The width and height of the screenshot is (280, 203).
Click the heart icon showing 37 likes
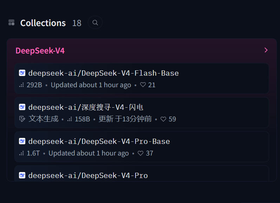click(141, 153)
